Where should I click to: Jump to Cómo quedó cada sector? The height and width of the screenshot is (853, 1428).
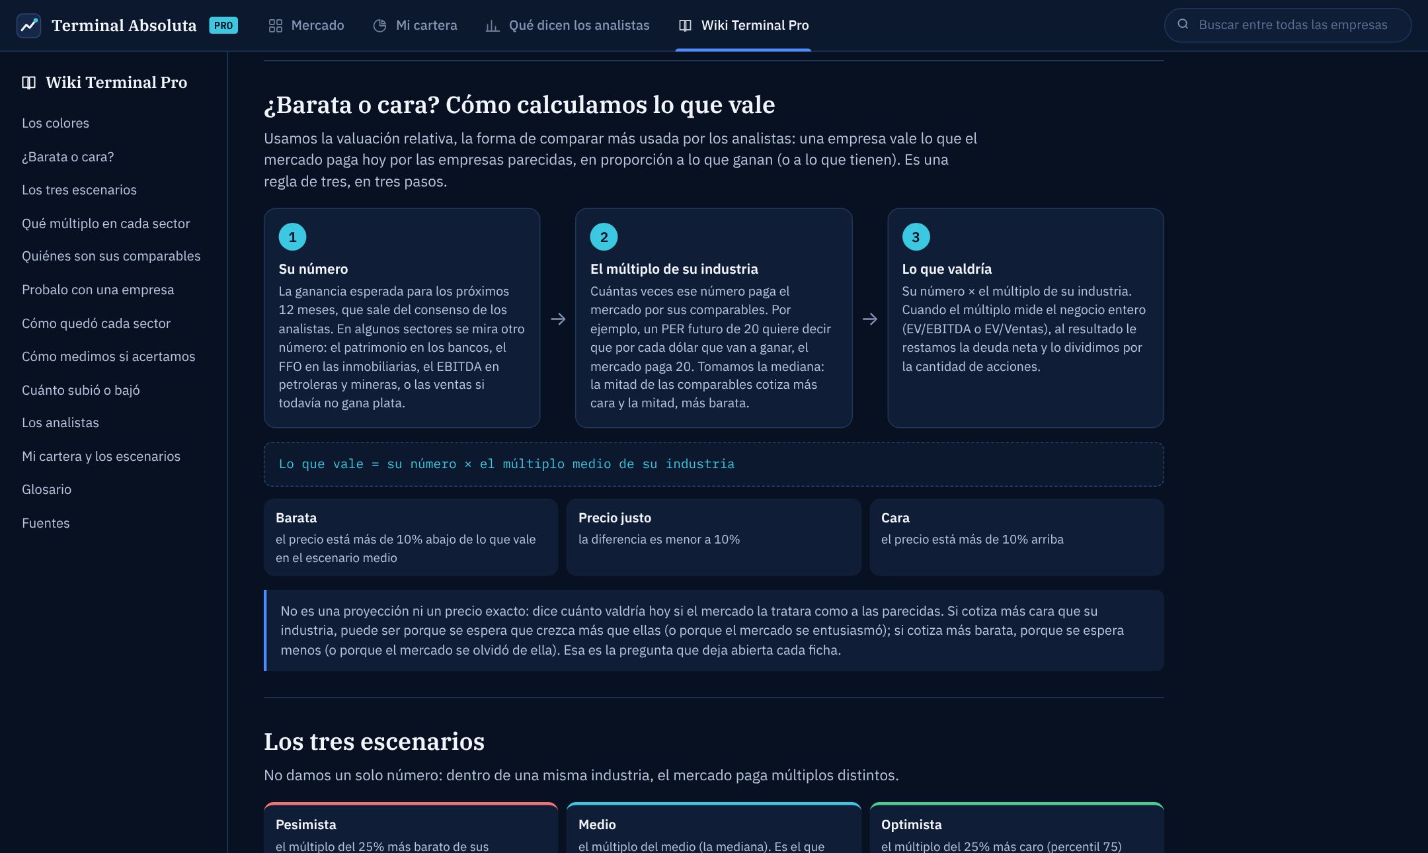click(x=96, y=323)
